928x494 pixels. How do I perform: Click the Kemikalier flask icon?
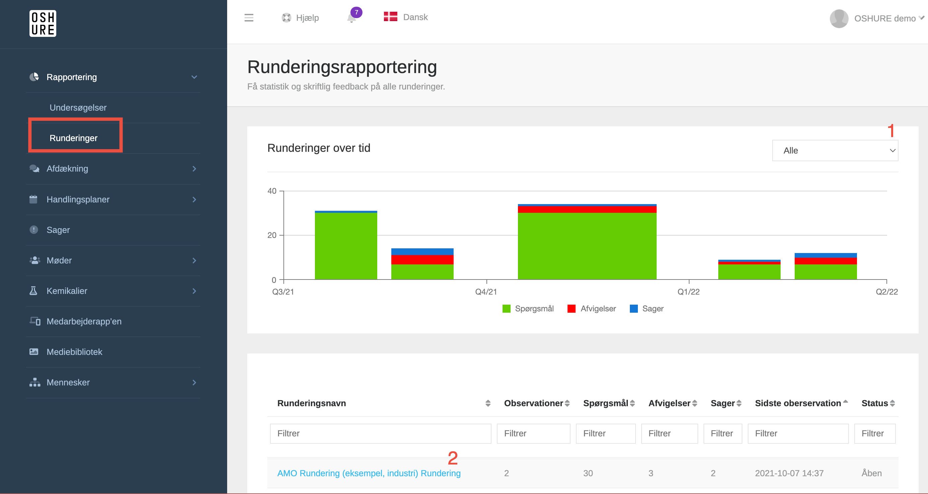tap(34, 291)
